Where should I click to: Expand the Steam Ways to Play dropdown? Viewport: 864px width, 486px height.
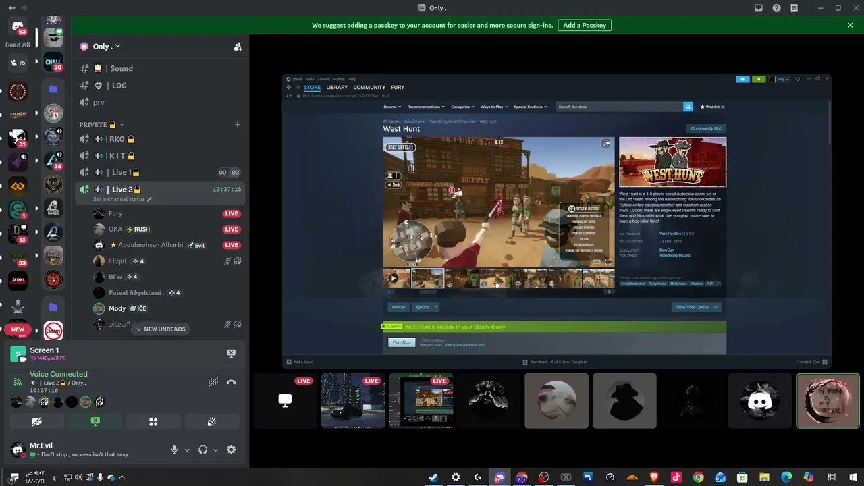493,107
